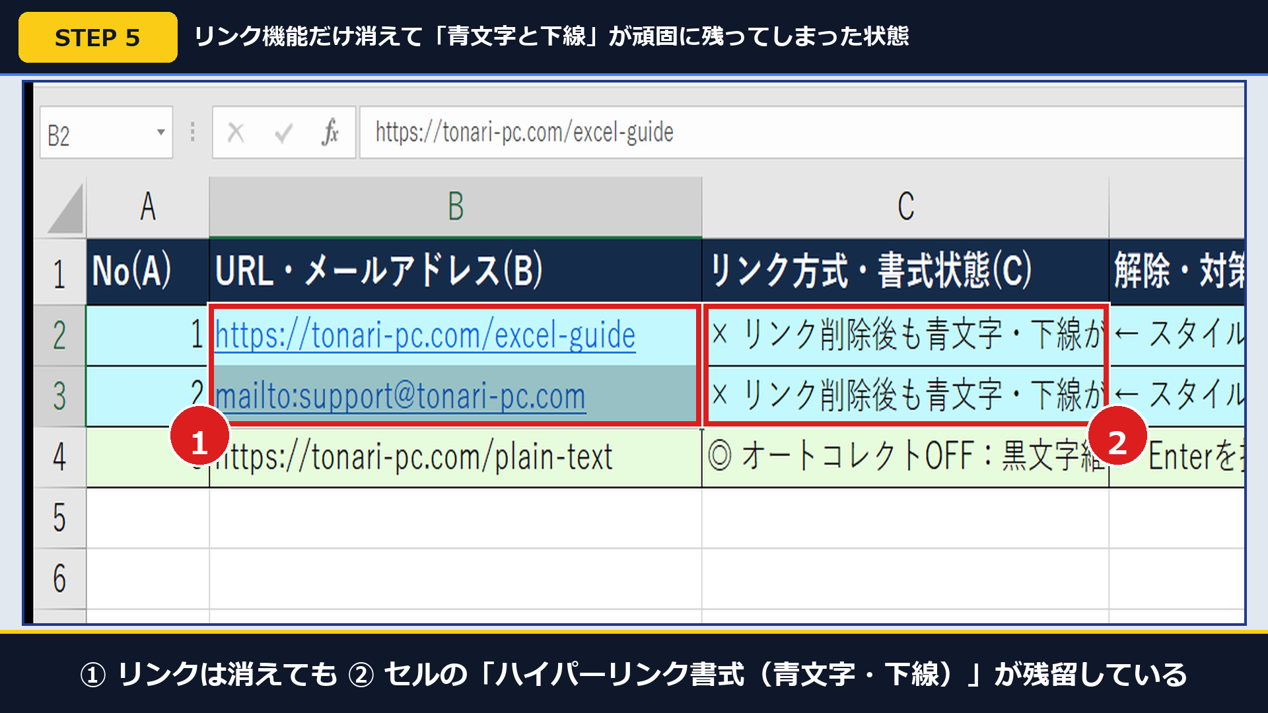This screenshot has width=1268, height=713.
Task: Click cell A2 containing 1
Action: click(x=148, y=335)
